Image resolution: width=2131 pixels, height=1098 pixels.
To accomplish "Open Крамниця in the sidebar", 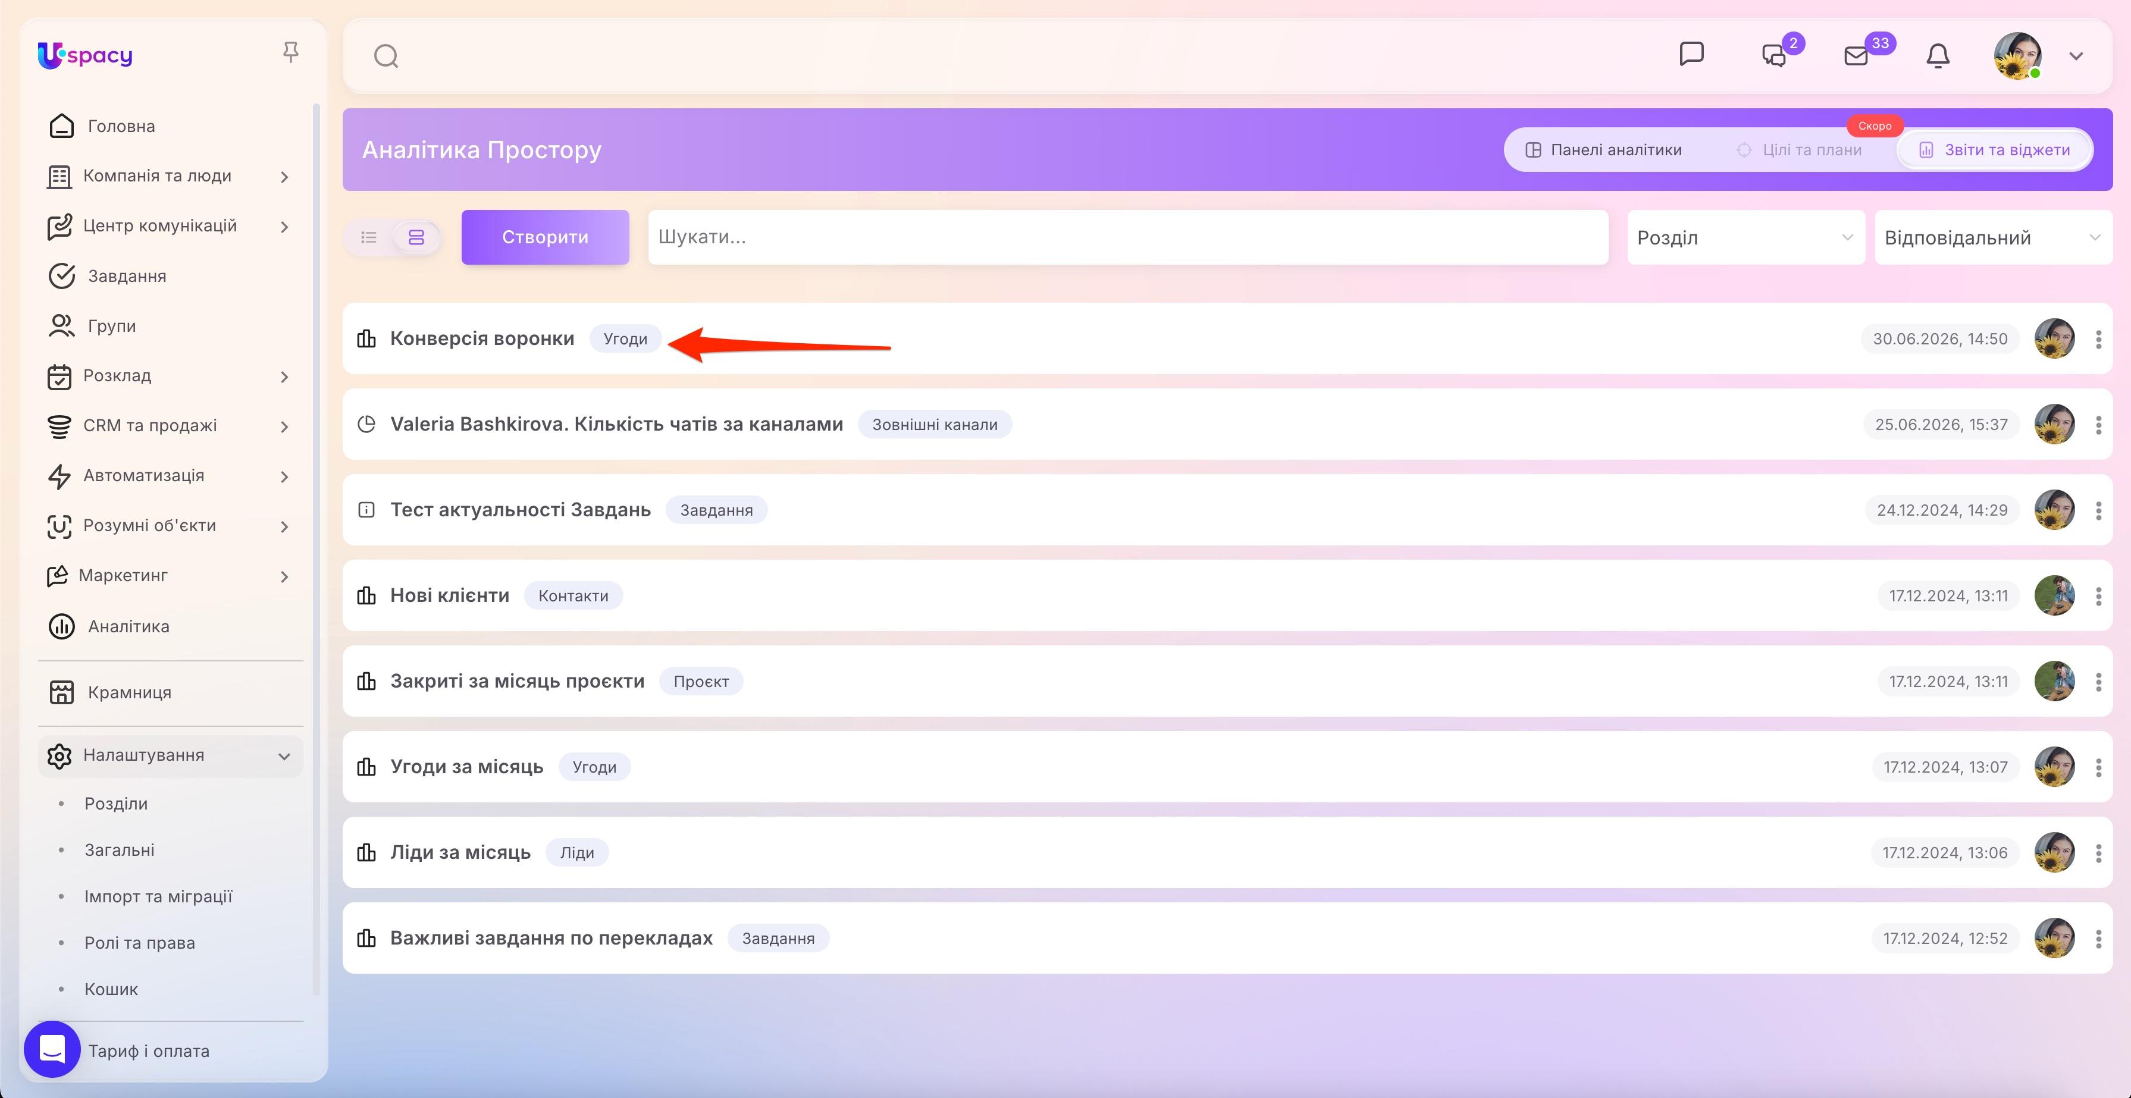I will (x=130, y=693).
